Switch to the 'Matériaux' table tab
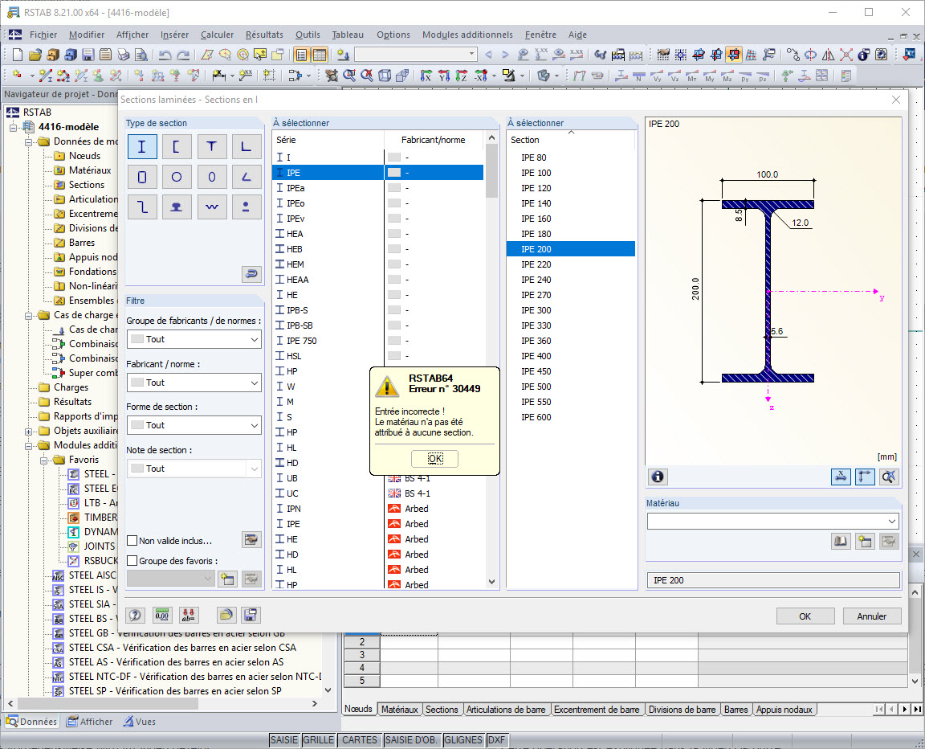Viewport: 925px width, 749px height. pyautogui.click(x=399, y=710)
